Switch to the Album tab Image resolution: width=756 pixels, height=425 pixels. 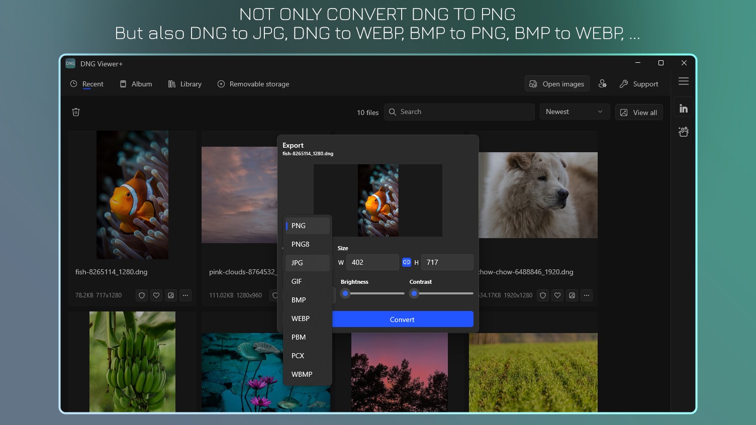click(x=136, y=84)
